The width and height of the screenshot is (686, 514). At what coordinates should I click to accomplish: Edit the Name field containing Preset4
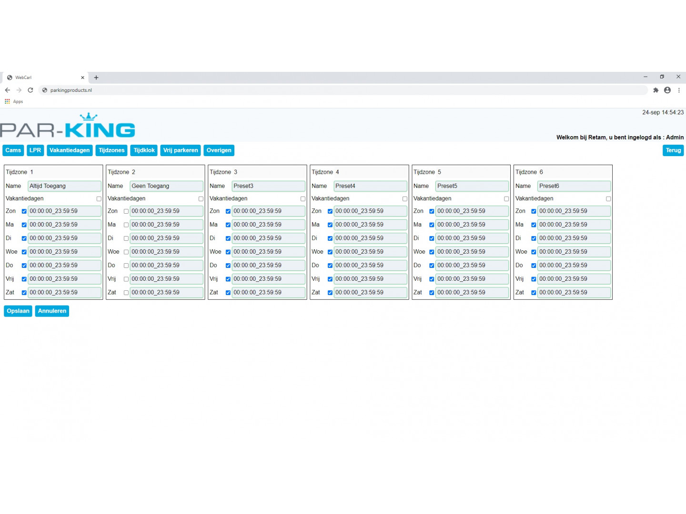coord(370,186)
